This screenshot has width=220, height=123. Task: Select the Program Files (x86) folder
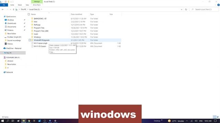(41, 31)
